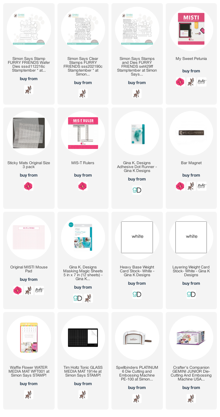The width and height of the screenshot is (220, 417).
Task: Click the pink flower icon under MIS-T Rulers
Action: pos(83,186)
